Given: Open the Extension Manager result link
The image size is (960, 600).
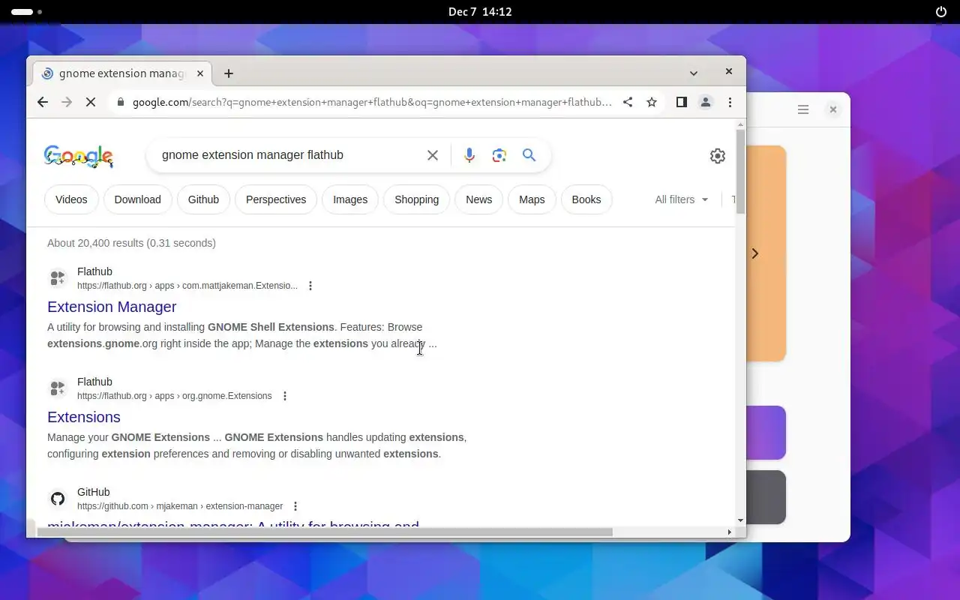Looking at the screenshot, I should 112,307.
